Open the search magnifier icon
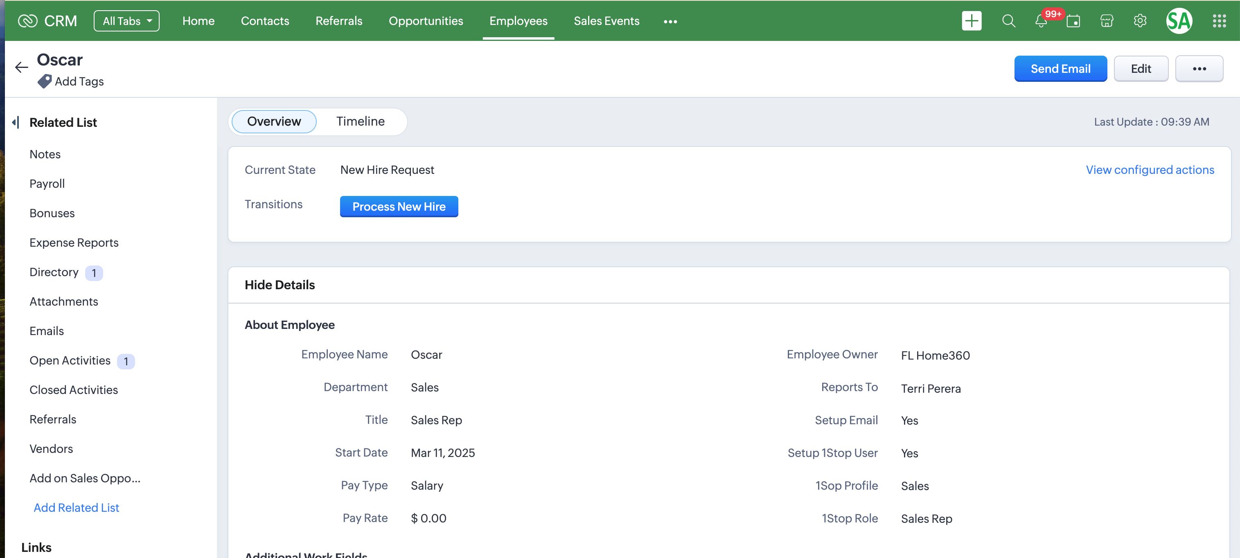This screenshot has height=558, width=1240. tap(1008, 21)
